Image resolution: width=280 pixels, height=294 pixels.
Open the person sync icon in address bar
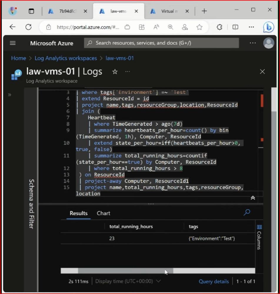(185, 27)
